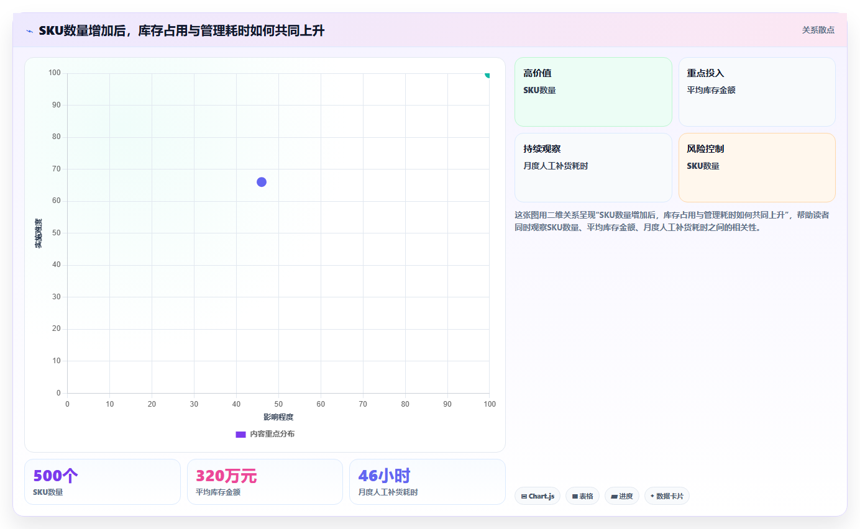This screenshot has width=860, height=529.
Task: Click the table icon on the 表格 tag
Action: click(575, 497)
